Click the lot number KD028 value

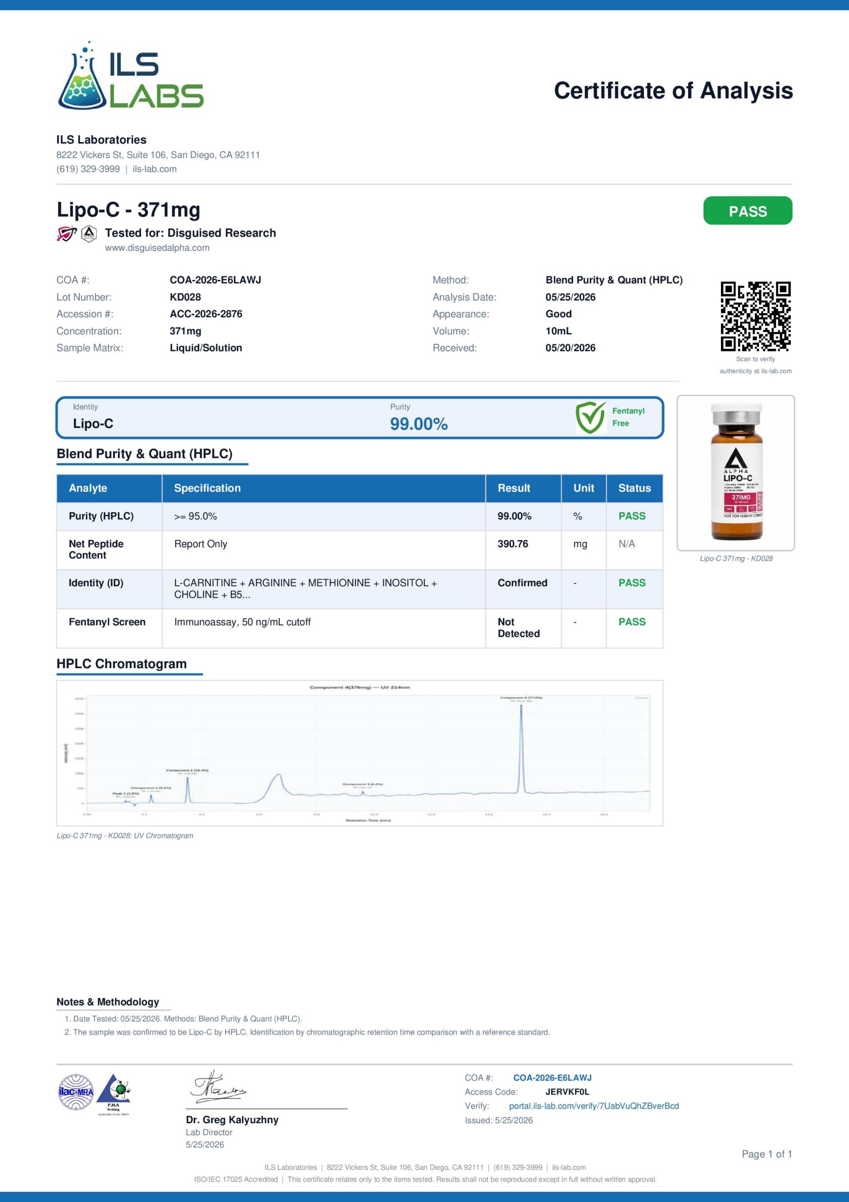pos(185,297)
